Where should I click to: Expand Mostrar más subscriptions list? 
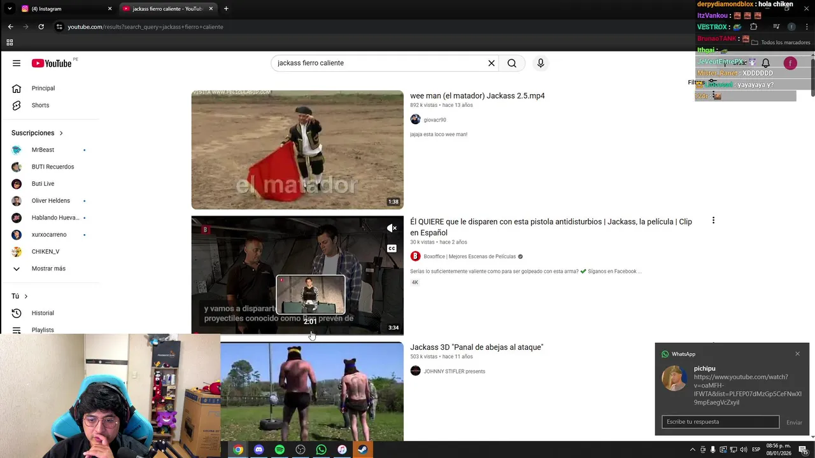50,268
